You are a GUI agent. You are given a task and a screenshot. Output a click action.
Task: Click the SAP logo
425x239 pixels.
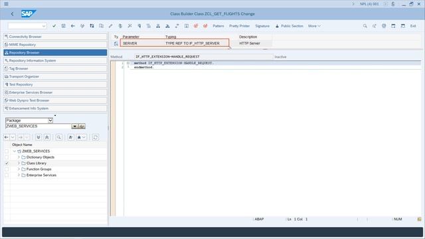(x=29, y=13)
